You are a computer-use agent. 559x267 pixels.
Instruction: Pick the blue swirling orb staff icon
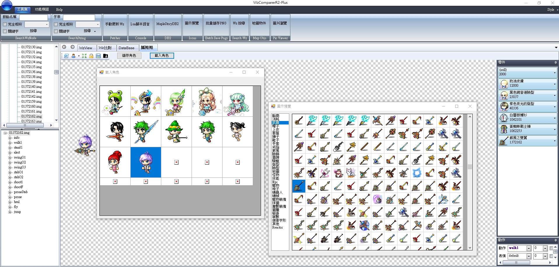pyautogui.click(x=364, y=225)
